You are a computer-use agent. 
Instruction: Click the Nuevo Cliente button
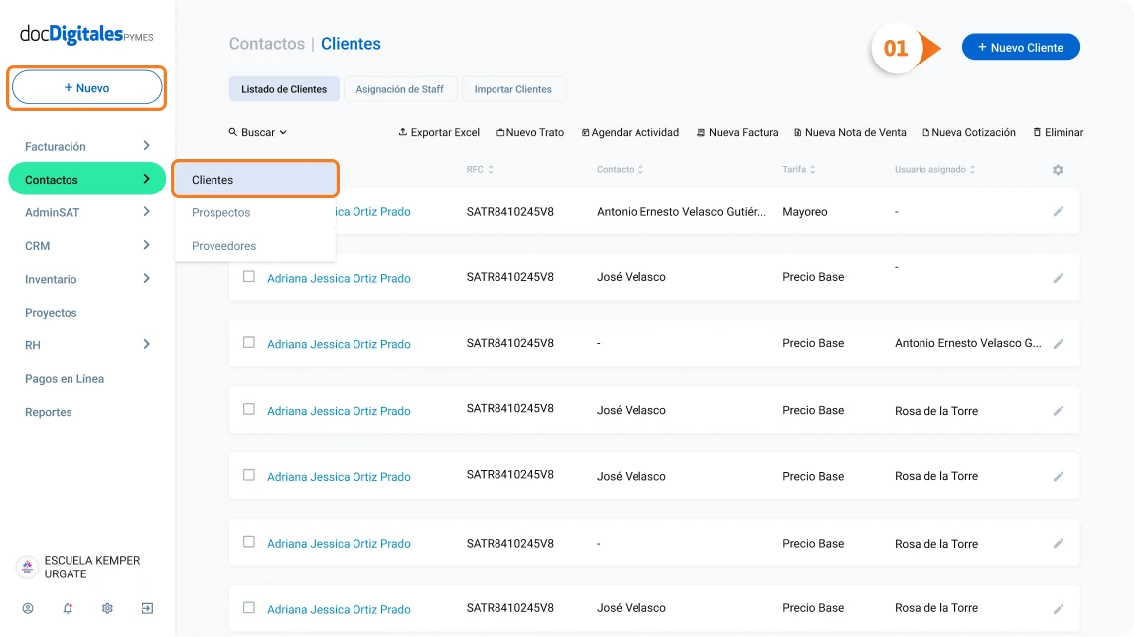click(1021, 47)
